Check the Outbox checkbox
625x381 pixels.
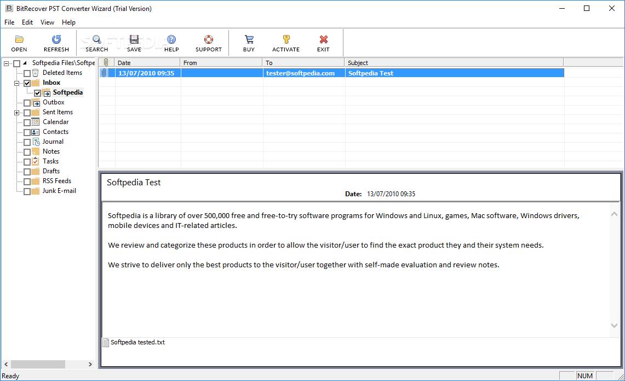(x=27, y=103)
